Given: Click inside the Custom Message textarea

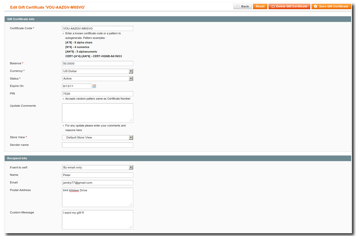Looking at the screenshot, I should pos(98,220).
